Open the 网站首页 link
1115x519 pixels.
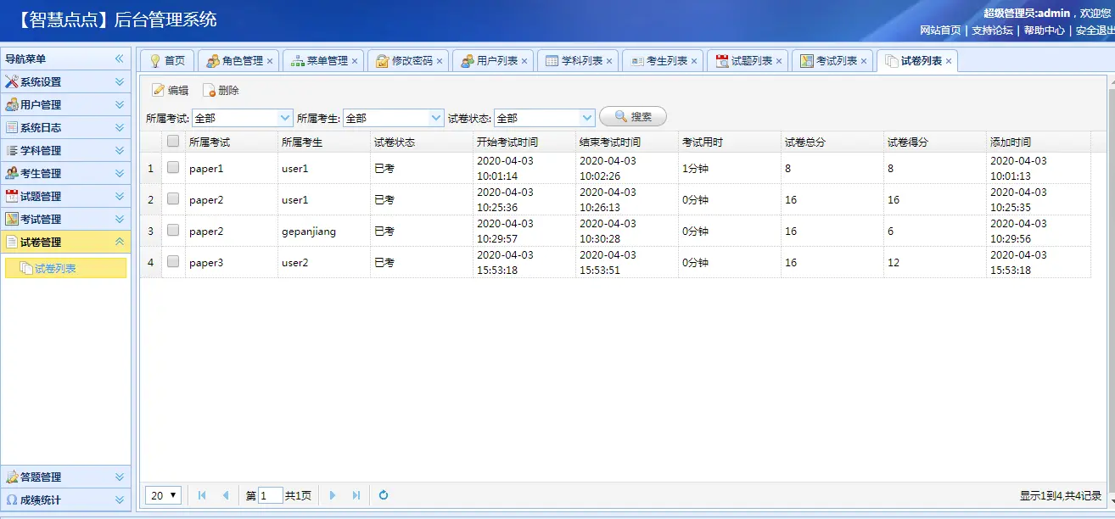[940, 30]
